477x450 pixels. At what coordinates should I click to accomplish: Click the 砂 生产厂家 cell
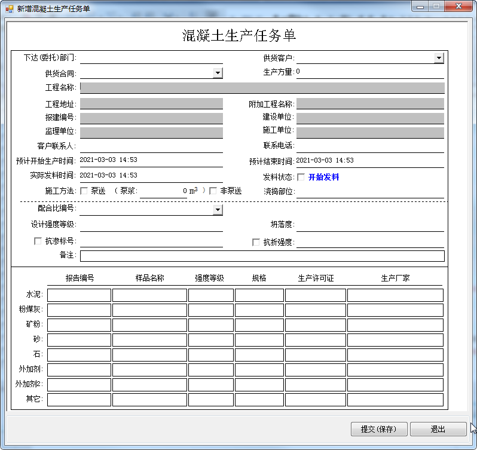coord(395,339)
